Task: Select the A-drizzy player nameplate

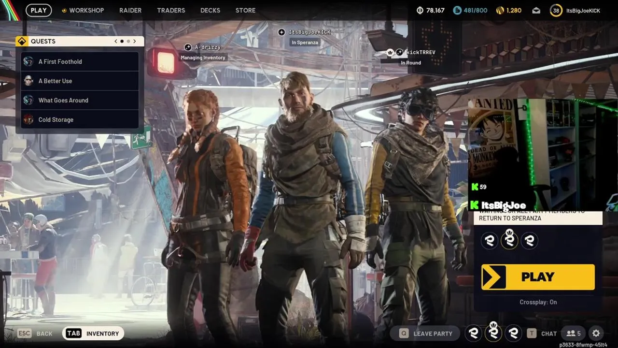Action: [x=208, y=47]
